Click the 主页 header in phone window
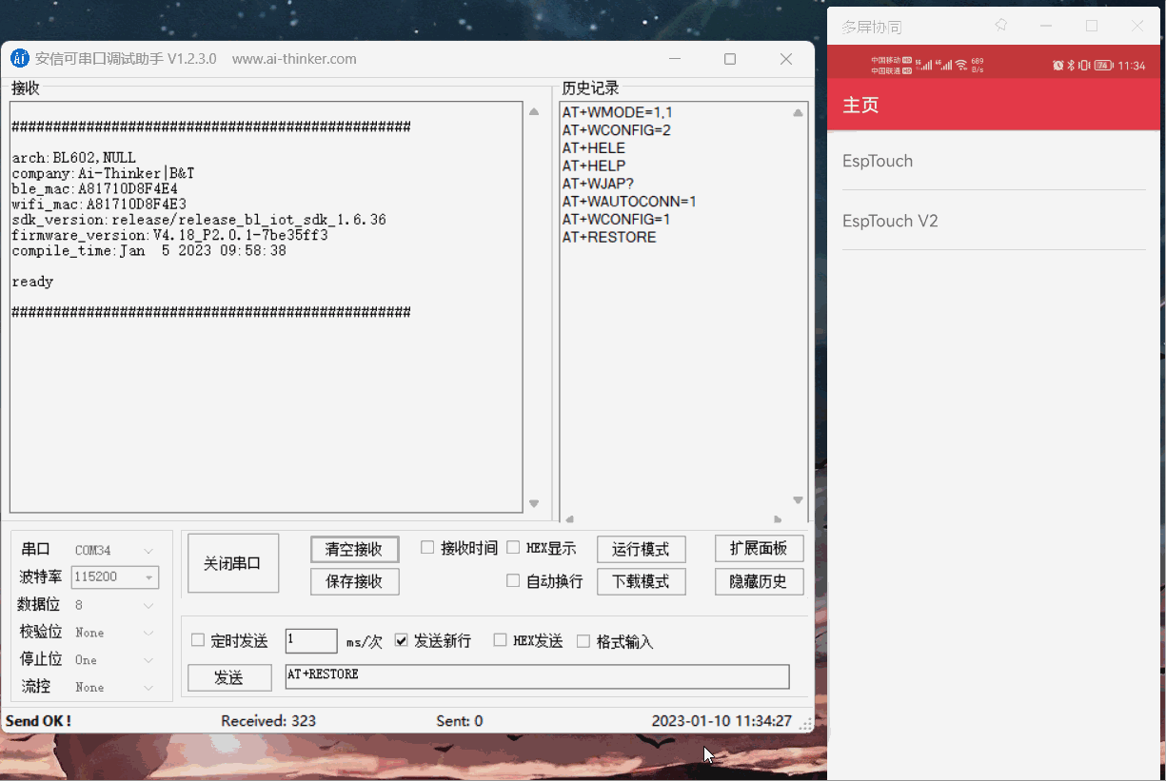 click(x=860, y=105)
